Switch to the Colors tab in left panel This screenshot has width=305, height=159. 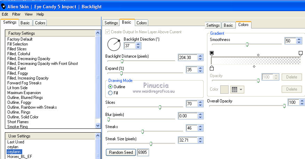coord(40,23)
